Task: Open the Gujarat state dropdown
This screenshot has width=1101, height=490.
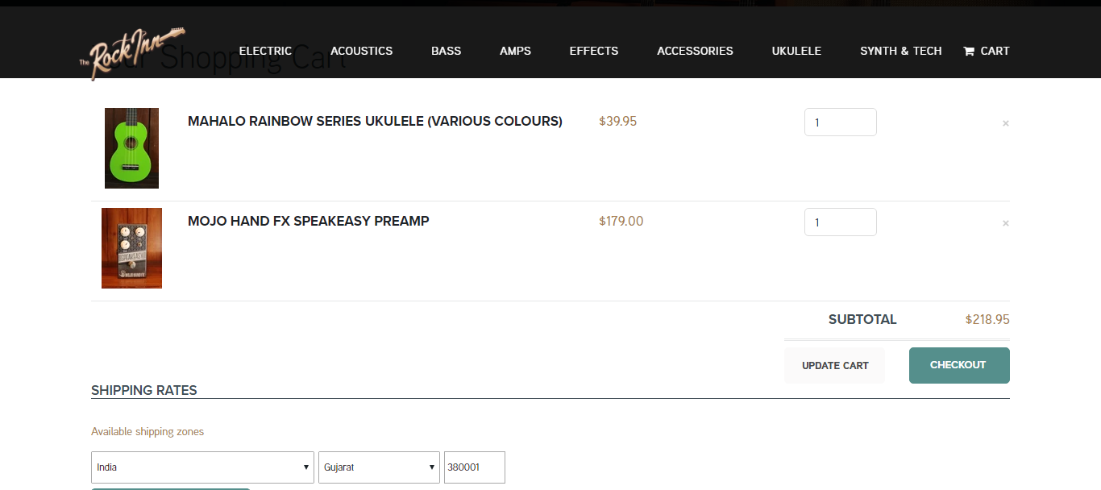Action: point(379,467)
